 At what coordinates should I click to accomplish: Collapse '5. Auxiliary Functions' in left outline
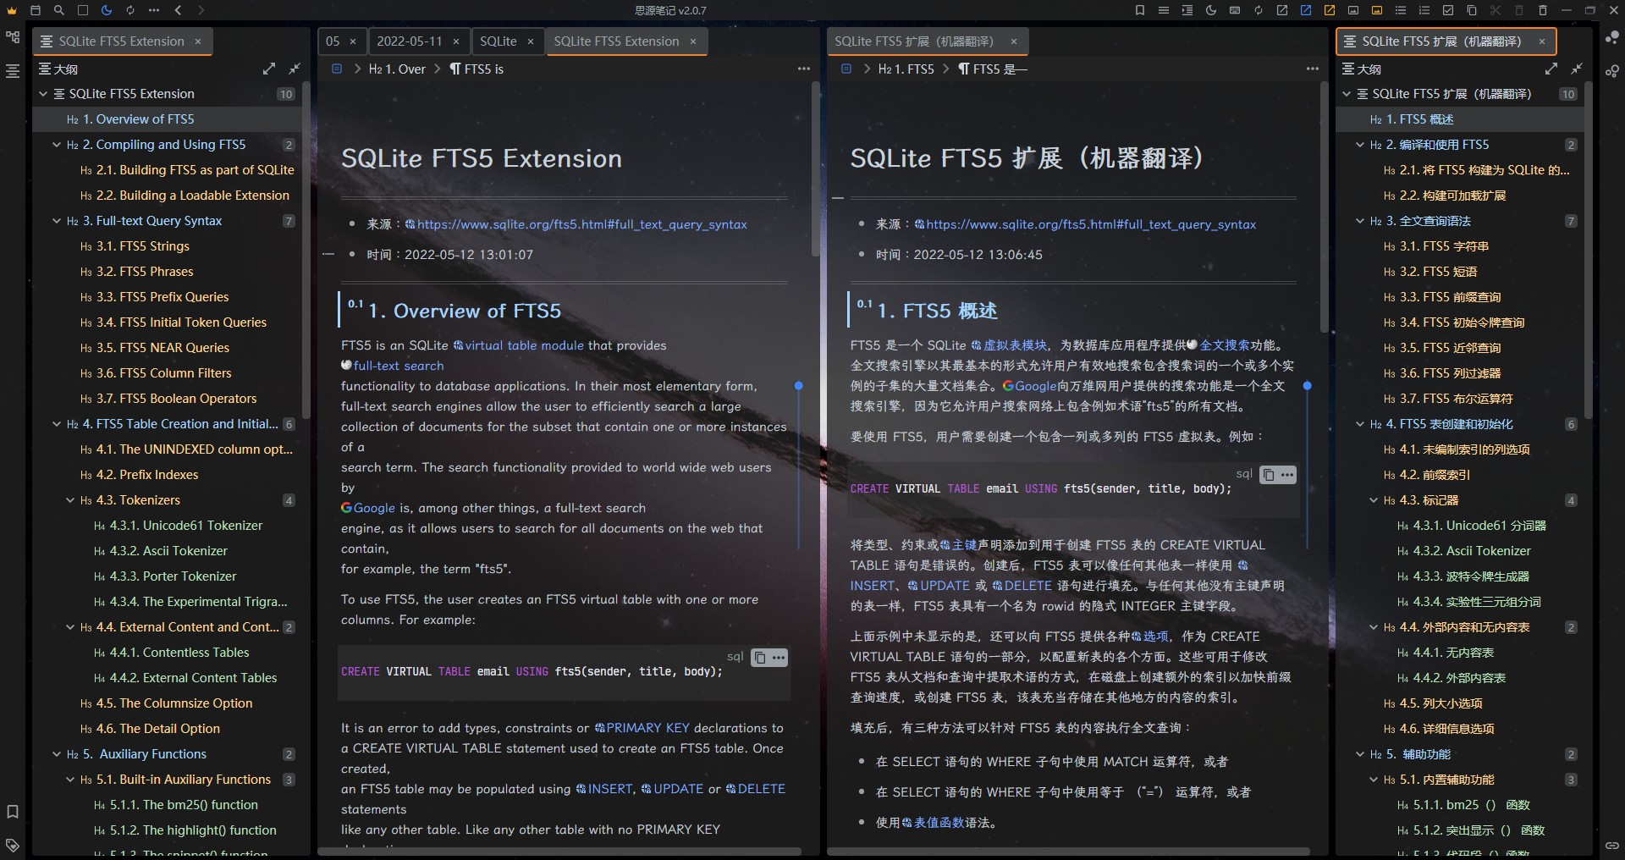tap(57, 754)
